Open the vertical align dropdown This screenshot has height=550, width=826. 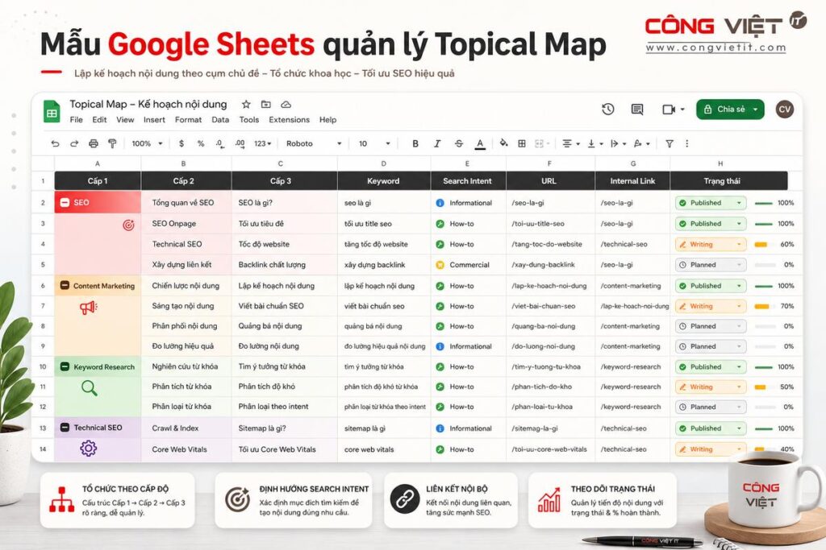595,143
